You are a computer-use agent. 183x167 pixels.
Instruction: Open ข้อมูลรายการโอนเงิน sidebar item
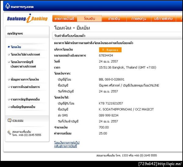[x=25, y=79]
